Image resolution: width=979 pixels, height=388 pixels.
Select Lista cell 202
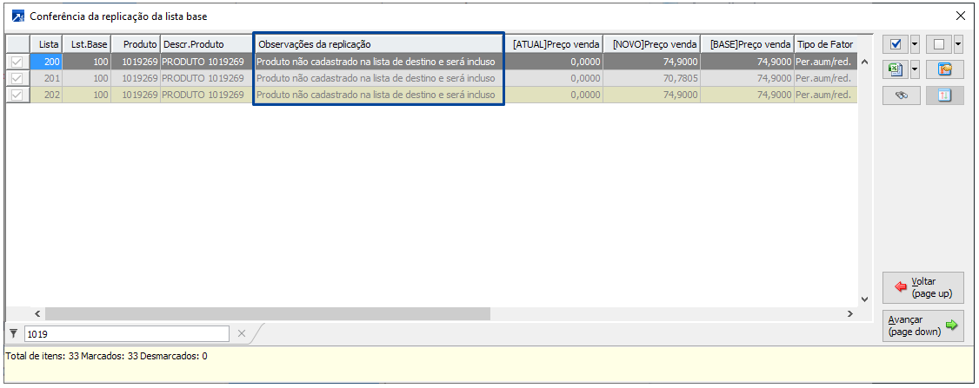(x=46, y=95)
